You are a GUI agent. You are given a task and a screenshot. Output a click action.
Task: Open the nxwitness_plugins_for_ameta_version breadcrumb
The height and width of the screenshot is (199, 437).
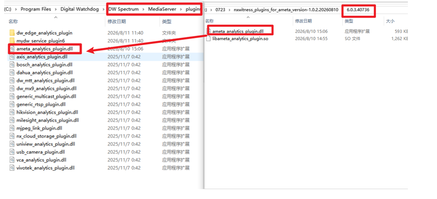coord(286,10)
